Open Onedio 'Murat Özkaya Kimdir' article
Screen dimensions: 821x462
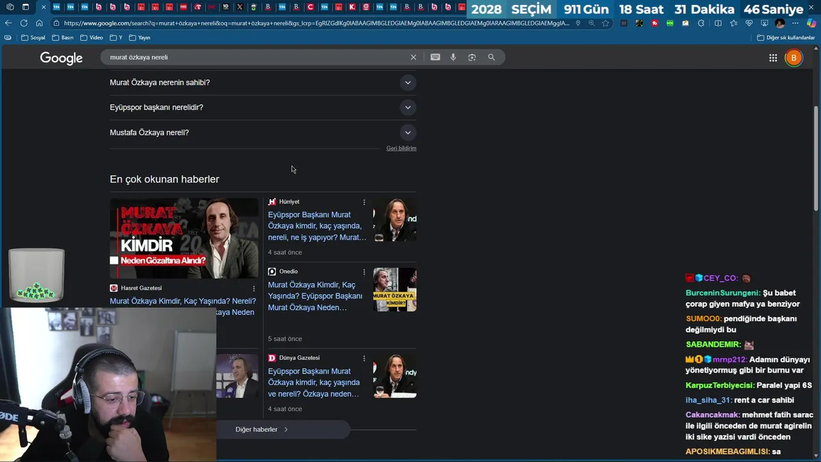point(315,296)
